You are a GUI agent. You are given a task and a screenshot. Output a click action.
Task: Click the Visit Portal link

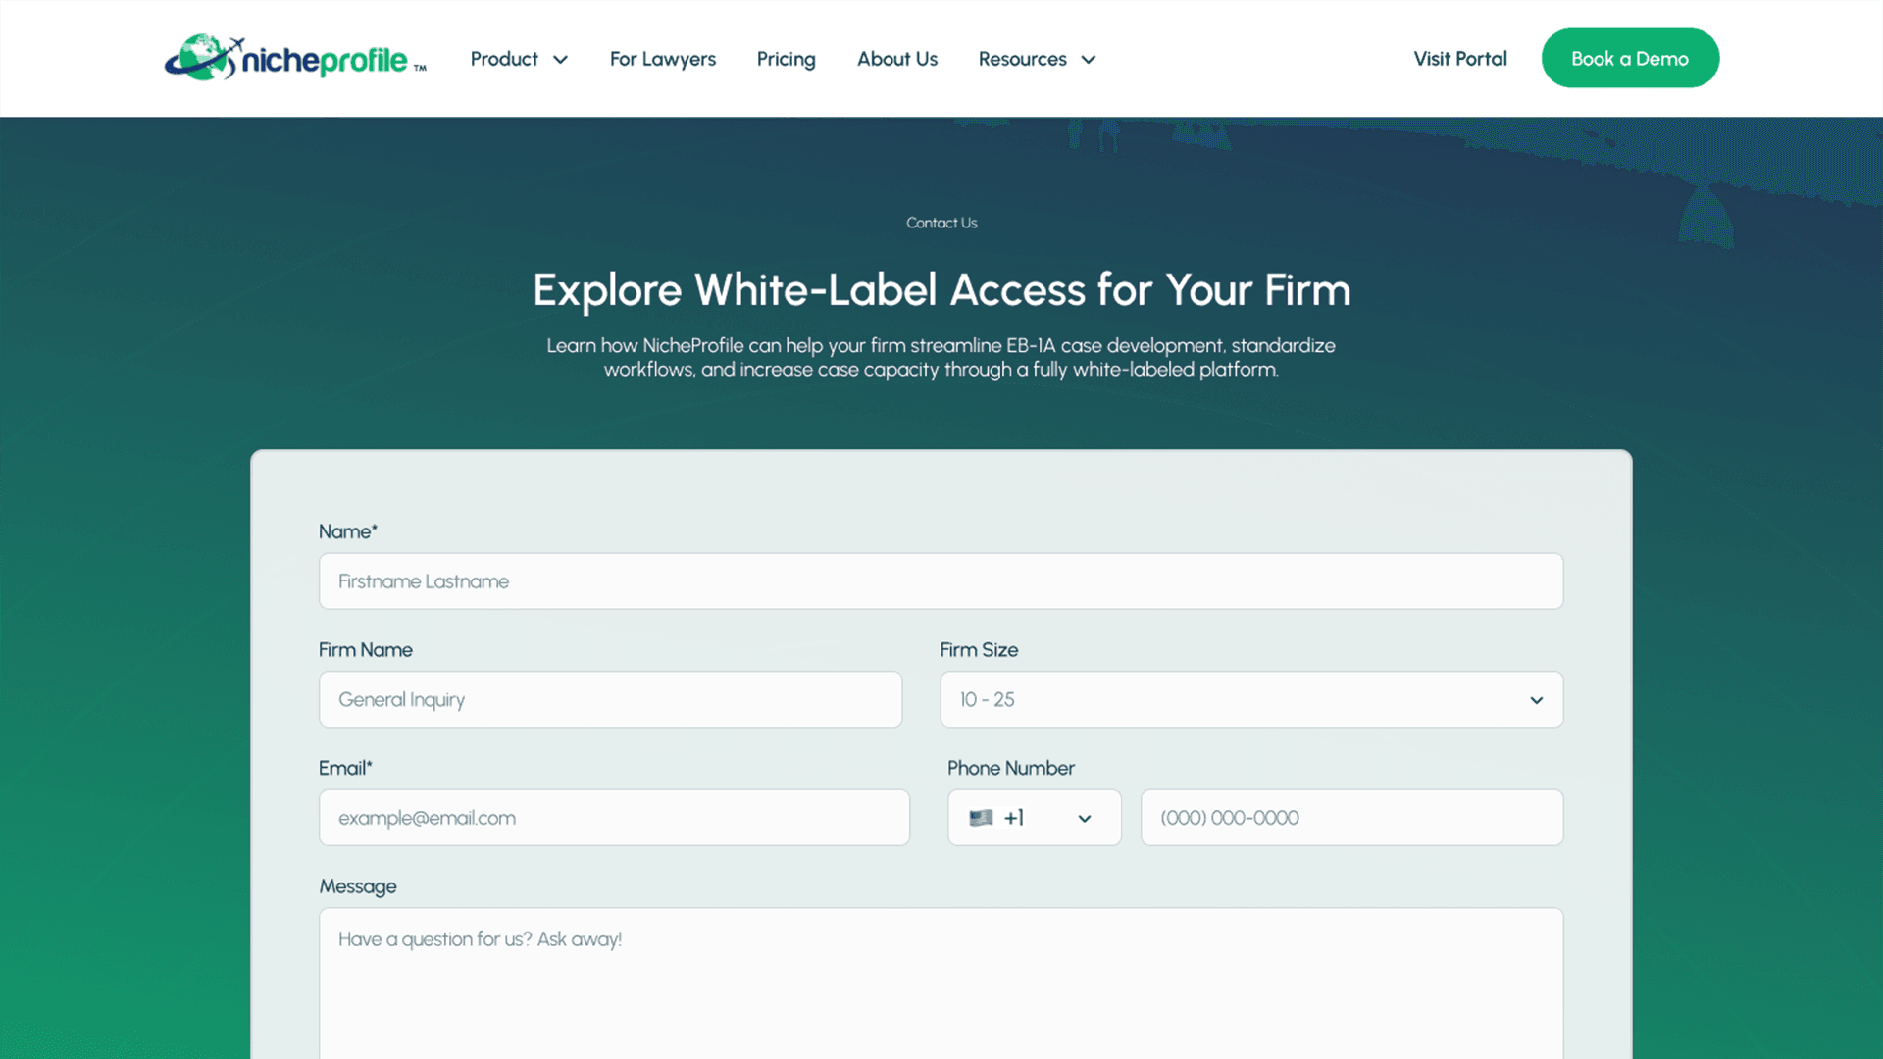coord(1460,59)
